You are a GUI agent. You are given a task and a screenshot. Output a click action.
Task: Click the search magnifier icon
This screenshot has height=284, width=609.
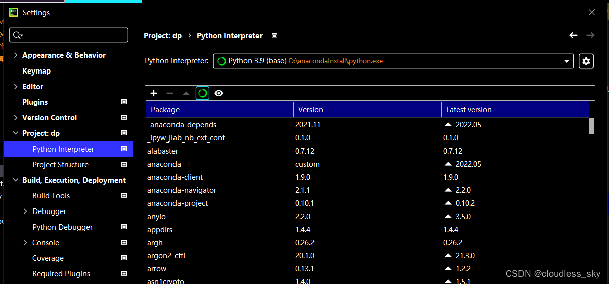[18, 35]
